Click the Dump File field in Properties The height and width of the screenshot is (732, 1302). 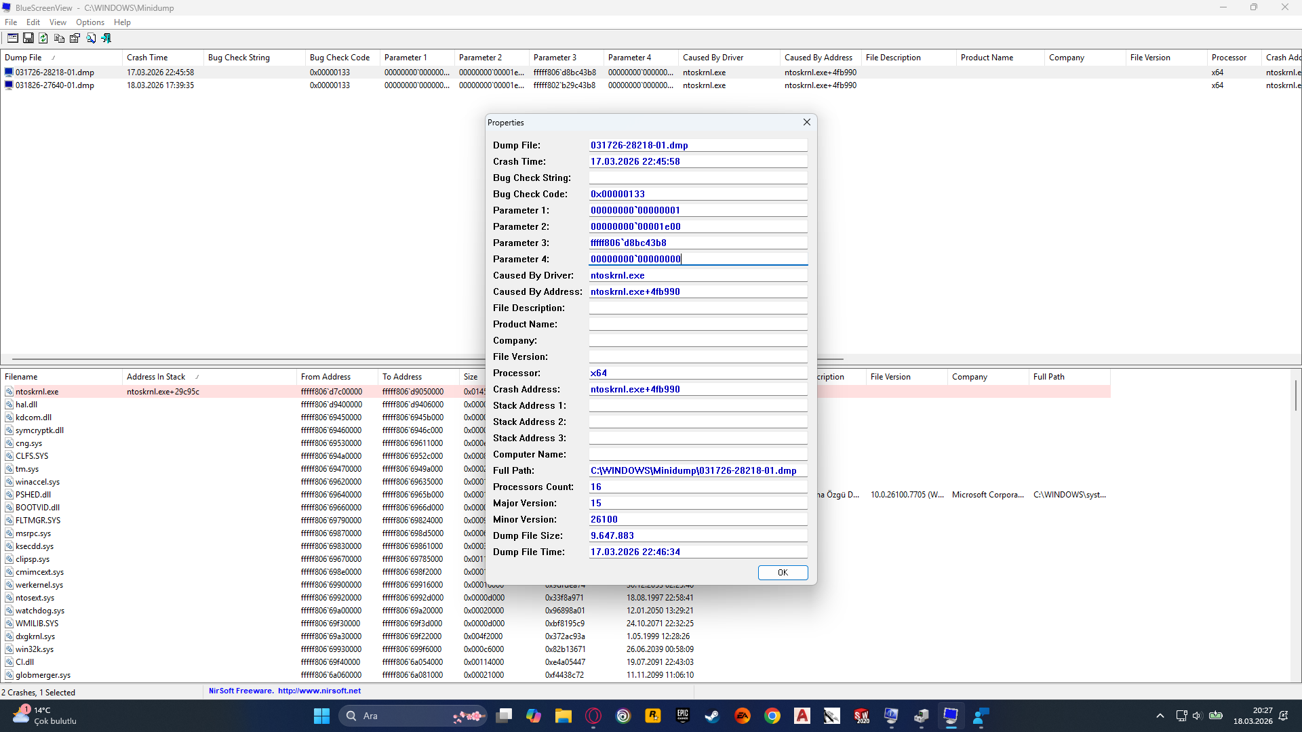[698, 145]
